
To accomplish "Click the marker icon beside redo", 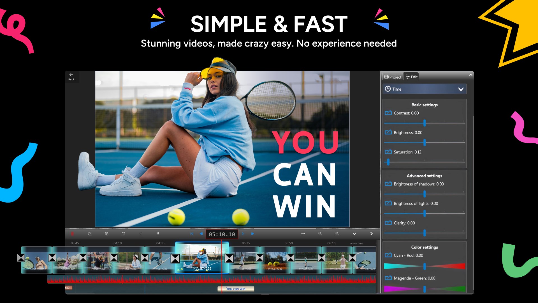I will [158, 234].
